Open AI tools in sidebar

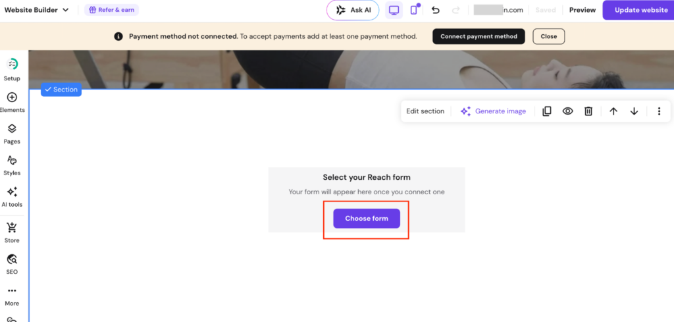pyautogui.click(x=12, y=197)
